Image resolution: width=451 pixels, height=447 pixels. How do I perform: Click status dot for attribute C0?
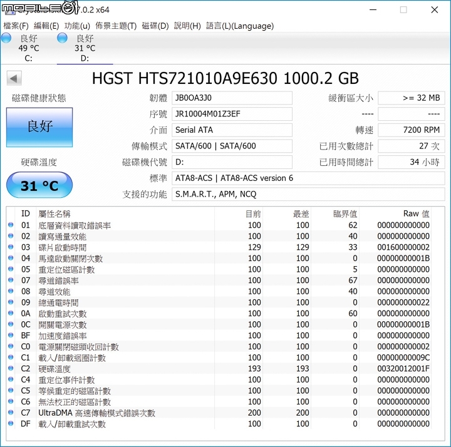point(11,346)
